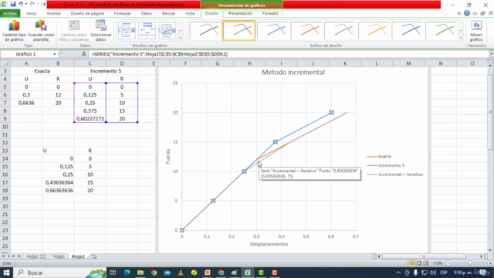Click Mover gráfico icon
Viewport: 494px width, 278px height.
(x=476, y=31)
